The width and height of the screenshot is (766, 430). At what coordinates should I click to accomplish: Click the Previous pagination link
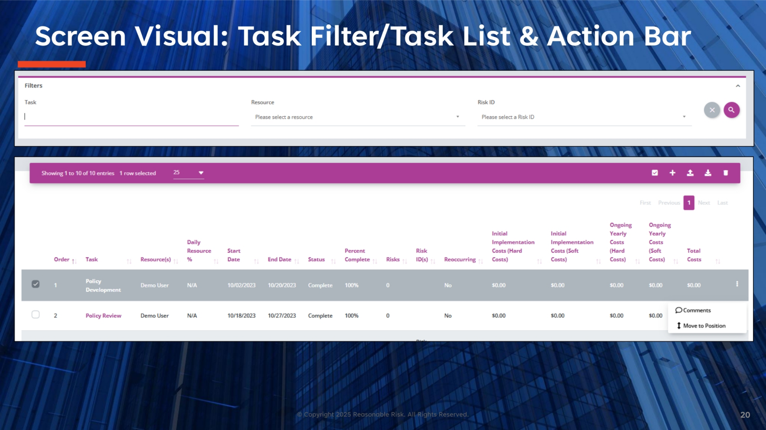pos(669,203)
